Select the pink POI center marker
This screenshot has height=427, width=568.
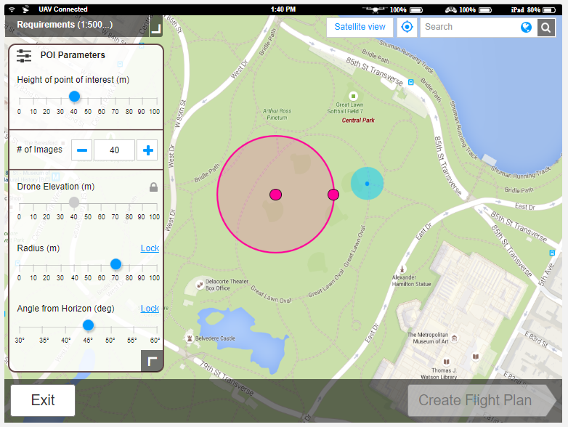point(276,195)
